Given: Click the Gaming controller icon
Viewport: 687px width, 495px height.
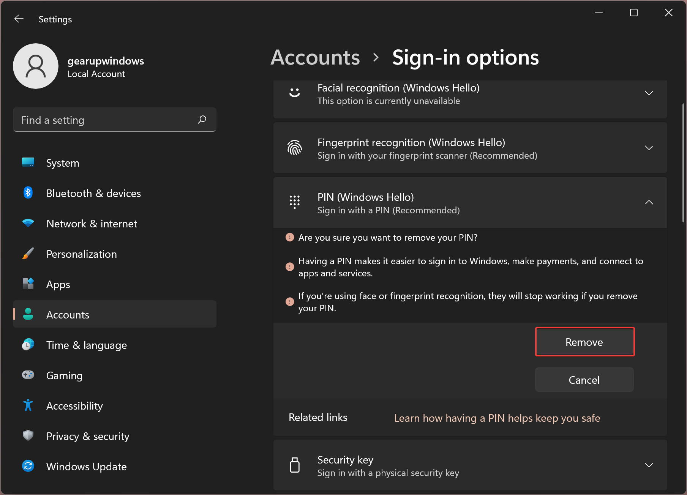Looking at the screenshot, I should pos(28,375).
